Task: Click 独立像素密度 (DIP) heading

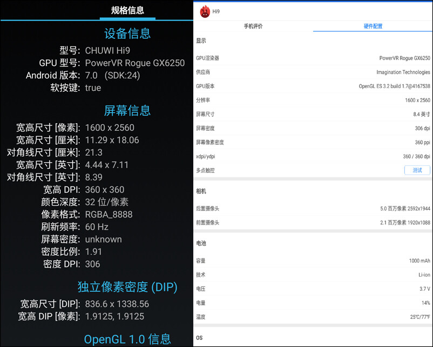Action: pos(127,286)
